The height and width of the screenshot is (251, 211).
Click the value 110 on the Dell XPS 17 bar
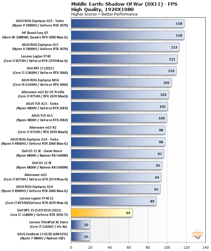(171, 71)
